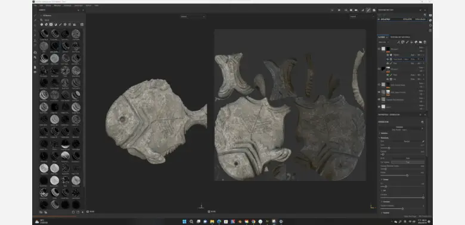
Task: Click All libraries breadcrumb in Assets
Action: click(47, 15)
